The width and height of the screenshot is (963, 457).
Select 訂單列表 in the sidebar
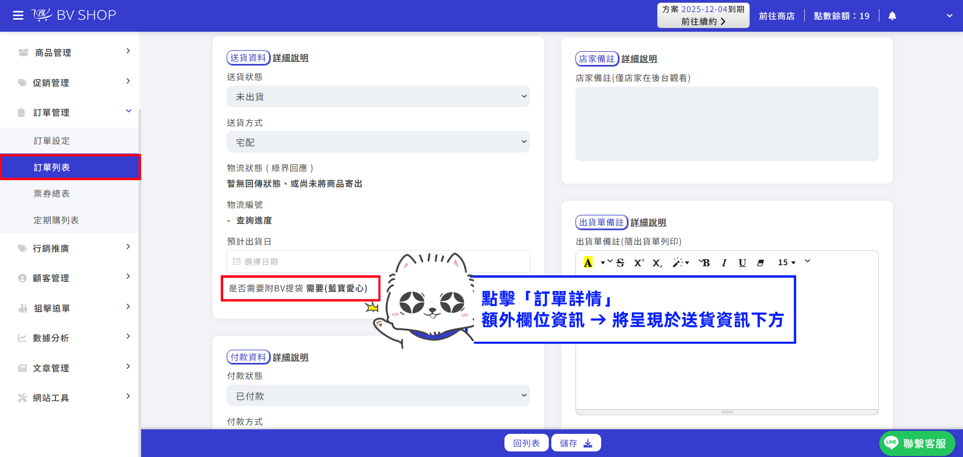tap(70, 167)
